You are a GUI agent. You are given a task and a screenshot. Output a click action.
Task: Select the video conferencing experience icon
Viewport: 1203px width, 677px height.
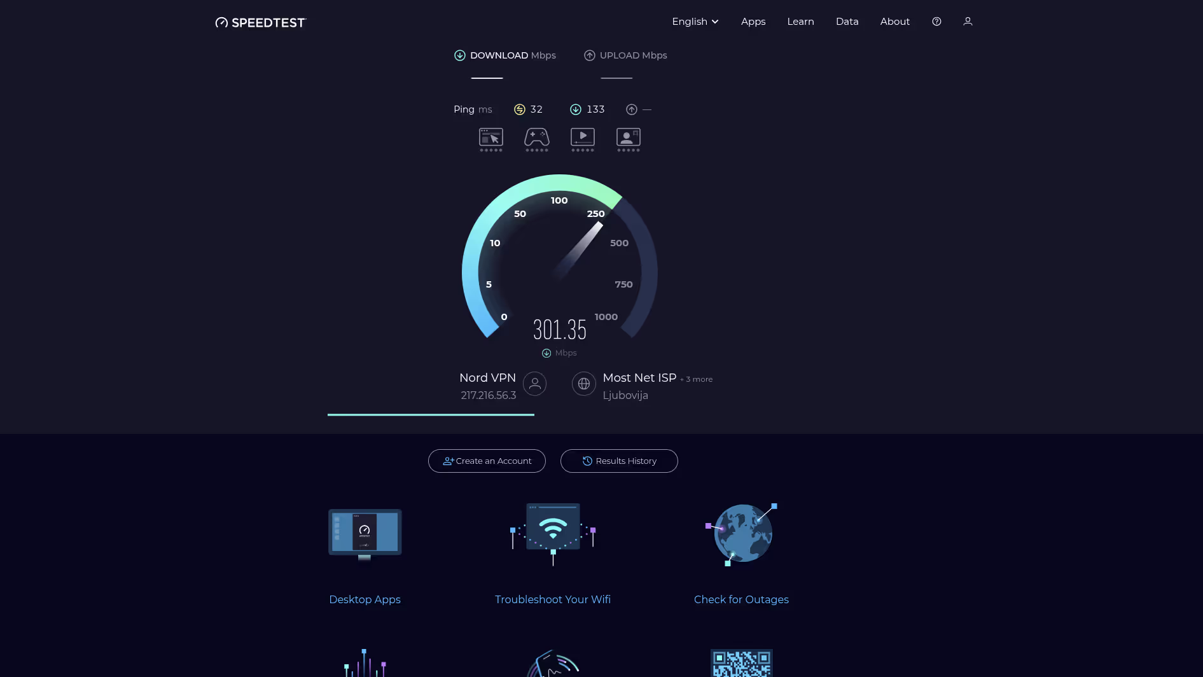[x=629, y=139]
